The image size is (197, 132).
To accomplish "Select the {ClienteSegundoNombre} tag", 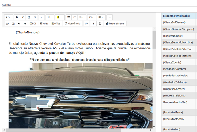I will click(x=178, y=42).
